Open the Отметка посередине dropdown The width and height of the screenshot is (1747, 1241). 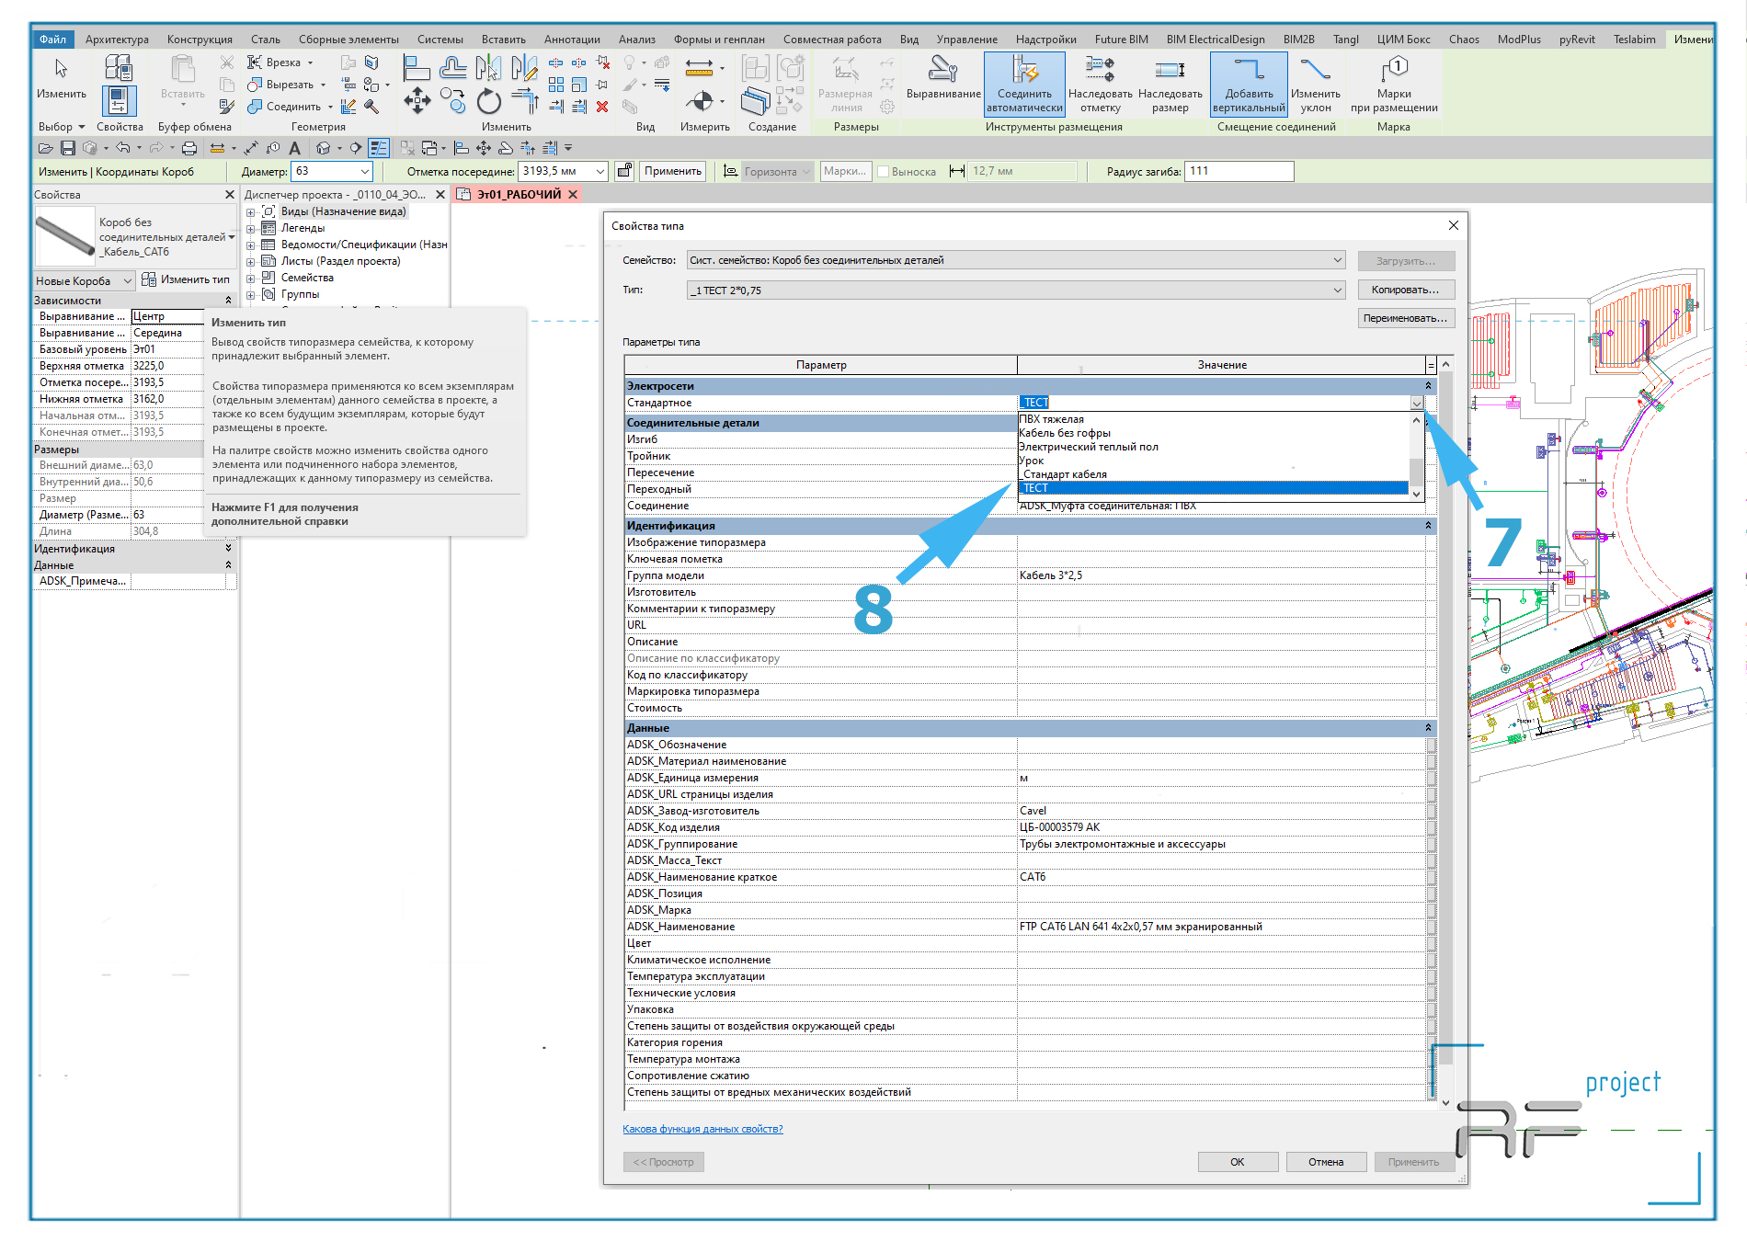[x=600, y=172]
